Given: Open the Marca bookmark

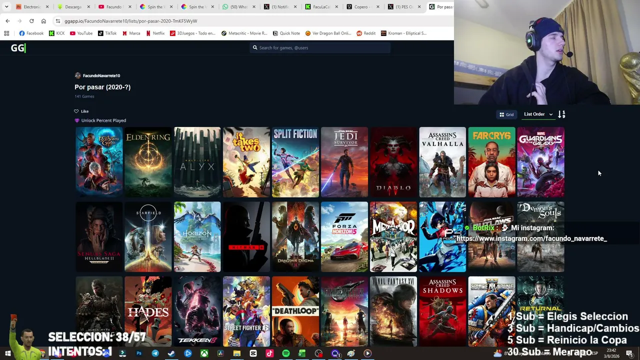Looking at the screenshot, I should pos(131,33).
